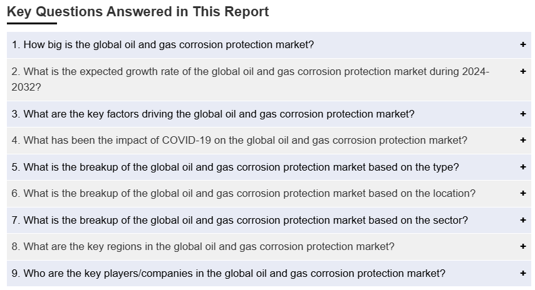Click the "What are the key regions" question

pos(203,247)
